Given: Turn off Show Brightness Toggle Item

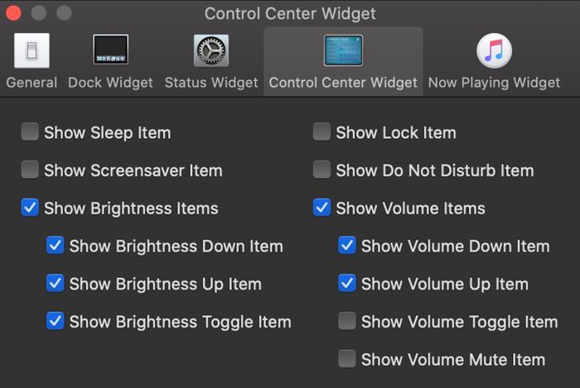Looking at the screenshot, I should click(56, 322).
